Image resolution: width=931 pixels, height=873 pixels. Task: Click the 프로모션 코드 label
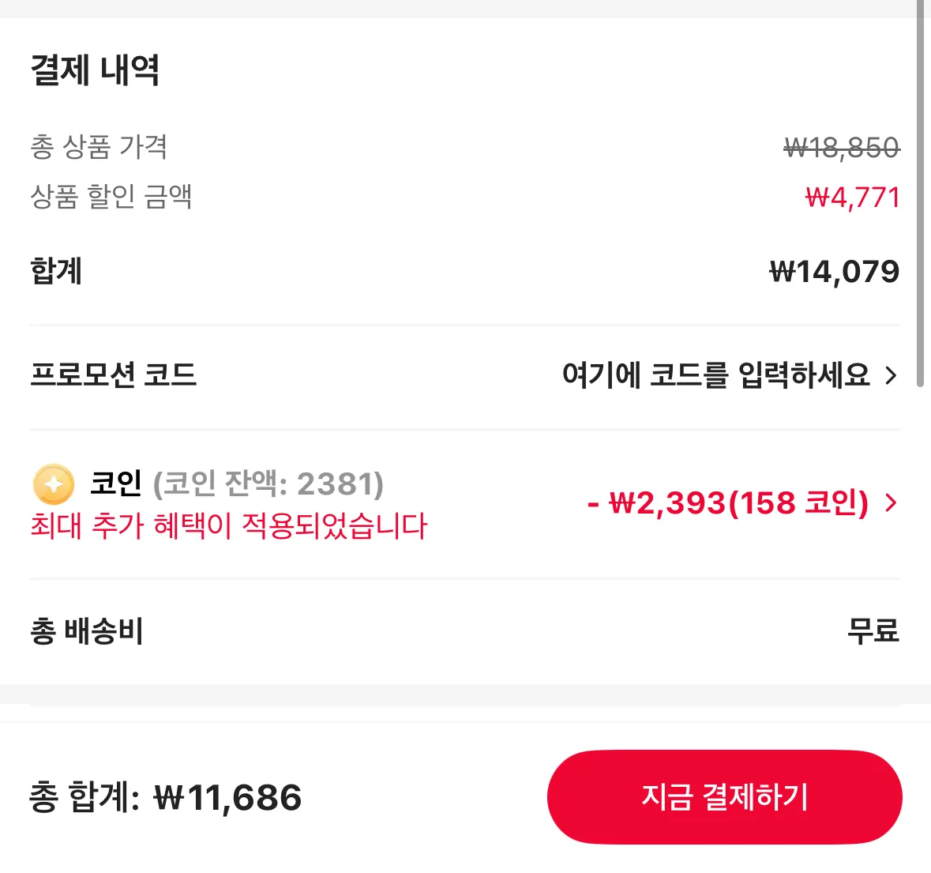tap(114, 376)
